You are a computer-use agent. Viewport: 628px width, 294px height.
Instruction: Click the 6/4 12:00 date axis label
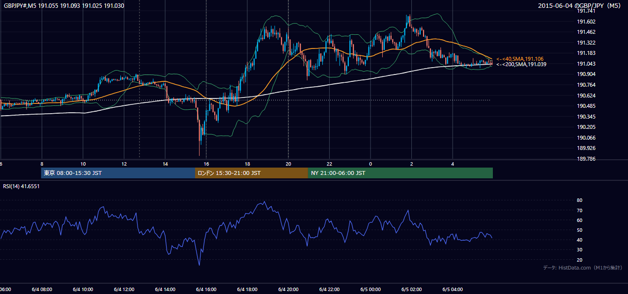pyautogui.click(x=124, y=290)
